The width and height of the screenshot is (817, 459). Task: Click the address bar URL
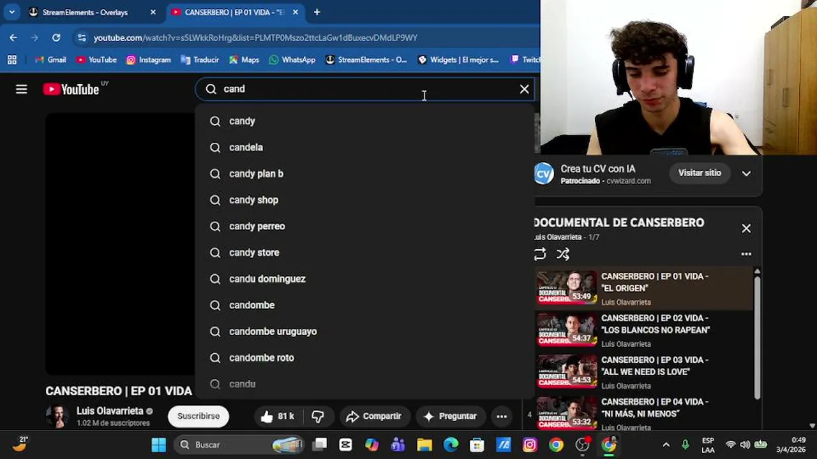[255, 38]
